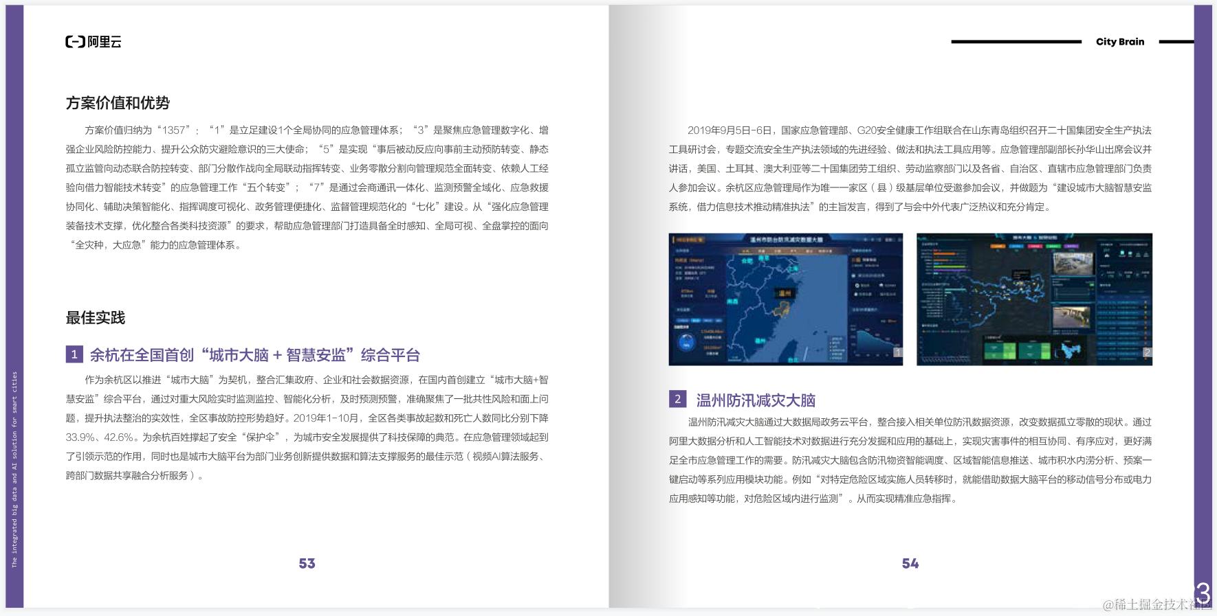Image resolution: width=1217 pixels, height=616 pixels.
Task: Click heading 余杭在全国首创“城市大脑 + 智慧安监”综合平台
Action: click(x=254, y=355)
